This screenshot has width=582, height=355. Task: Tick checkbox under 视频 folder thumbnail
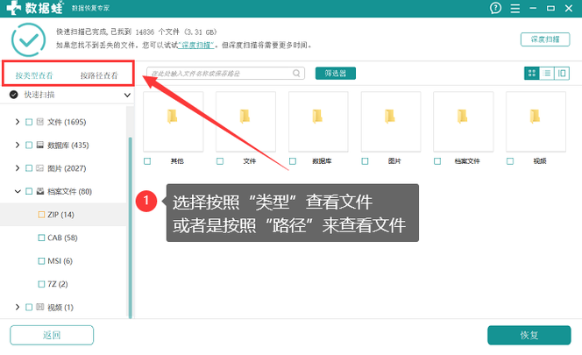click(510, 161)
